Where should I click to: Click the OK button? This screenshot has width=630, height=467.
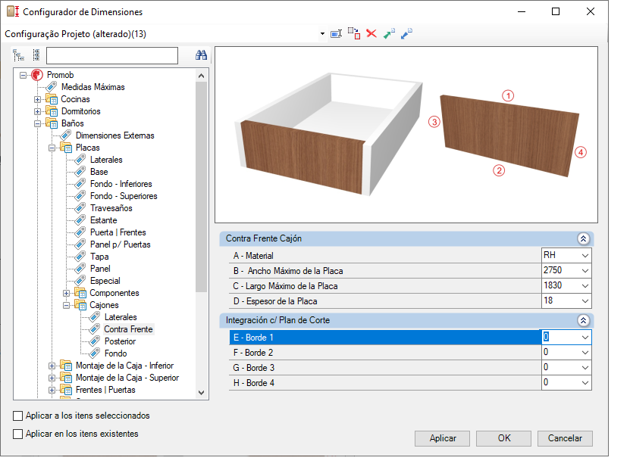point(504,438)
